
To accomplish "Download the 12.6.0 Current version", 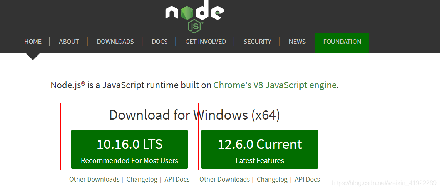I will click(x=259, y=149).
